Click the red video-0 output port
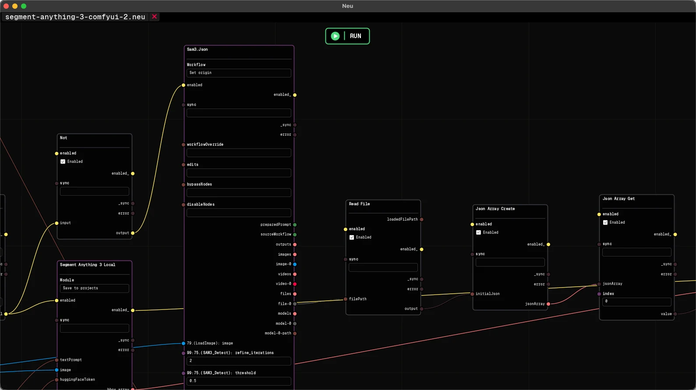Screen dimensions: 696x390 295,284
